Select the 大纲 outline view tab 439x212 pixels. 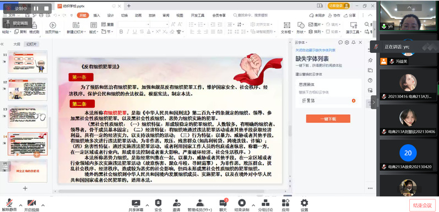(x=17, y=44)
